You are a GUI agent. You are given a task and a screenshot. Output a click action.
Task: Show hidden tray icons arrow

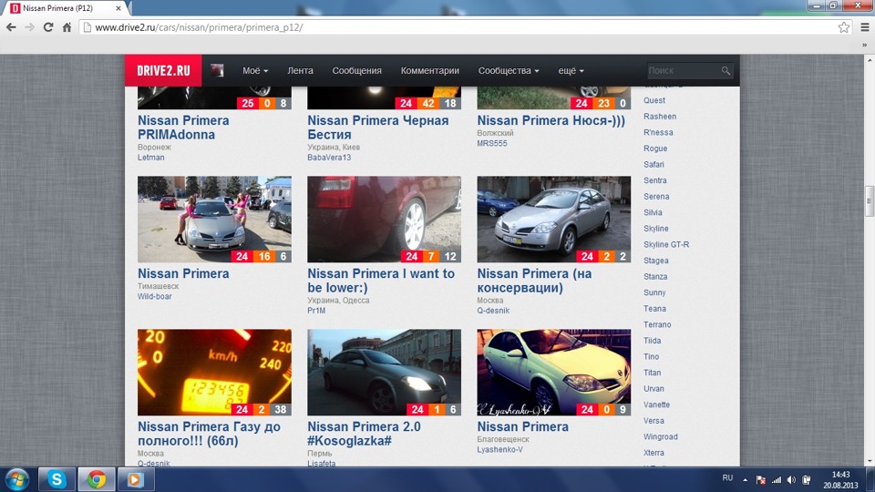coord(745,480)
